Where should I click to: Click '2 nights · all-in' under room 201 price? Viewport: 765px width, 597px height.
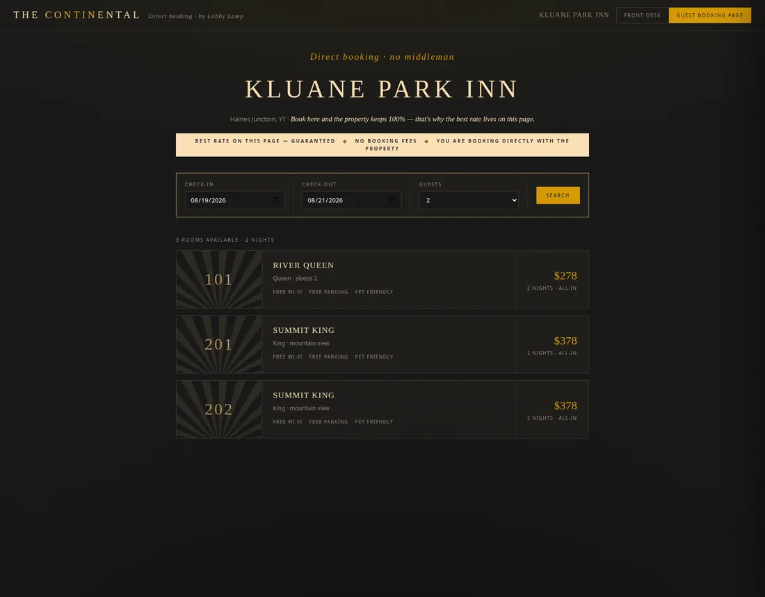click(x=551, y=353)
